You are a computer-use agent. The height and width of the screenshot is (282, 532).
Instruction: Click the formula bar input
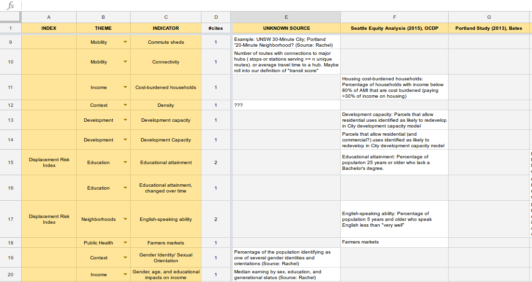[x=277, y=5]
